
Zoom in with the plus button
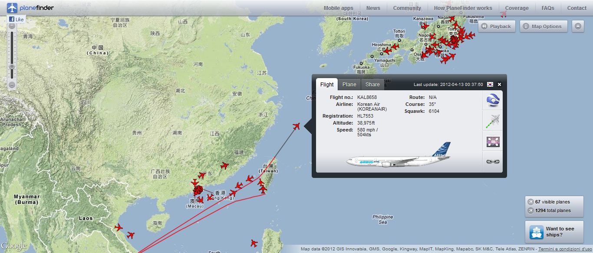(x=12, y=26)
